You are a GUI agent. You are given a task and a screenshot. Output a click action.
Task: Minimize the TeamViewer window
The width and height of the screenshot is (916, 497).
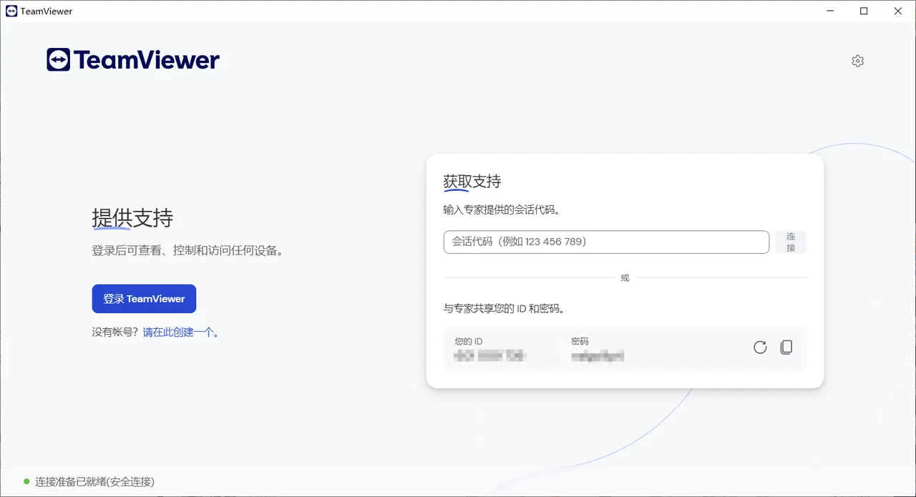click(830, 11)
